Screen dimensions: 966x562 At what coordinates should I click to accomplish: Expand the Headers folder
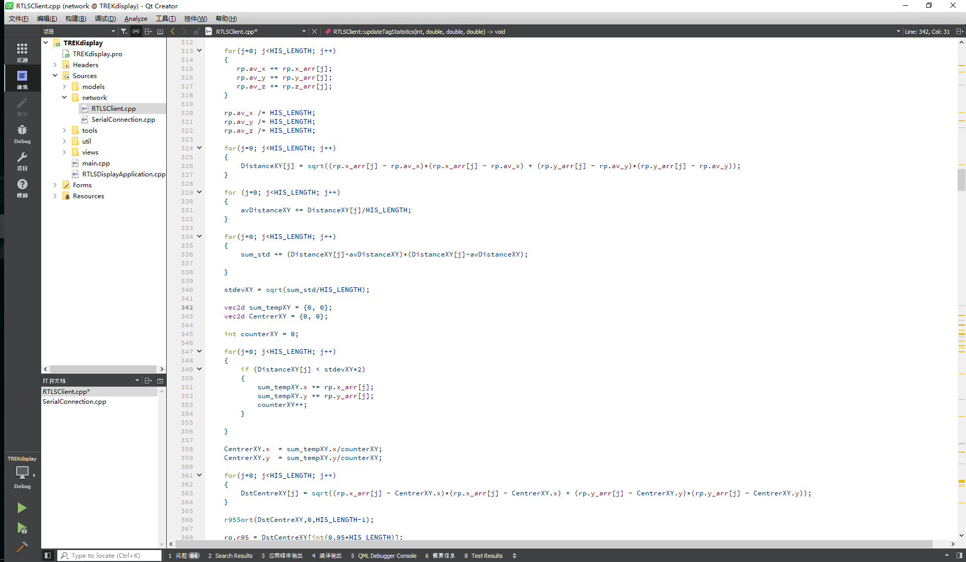point(55,65)
